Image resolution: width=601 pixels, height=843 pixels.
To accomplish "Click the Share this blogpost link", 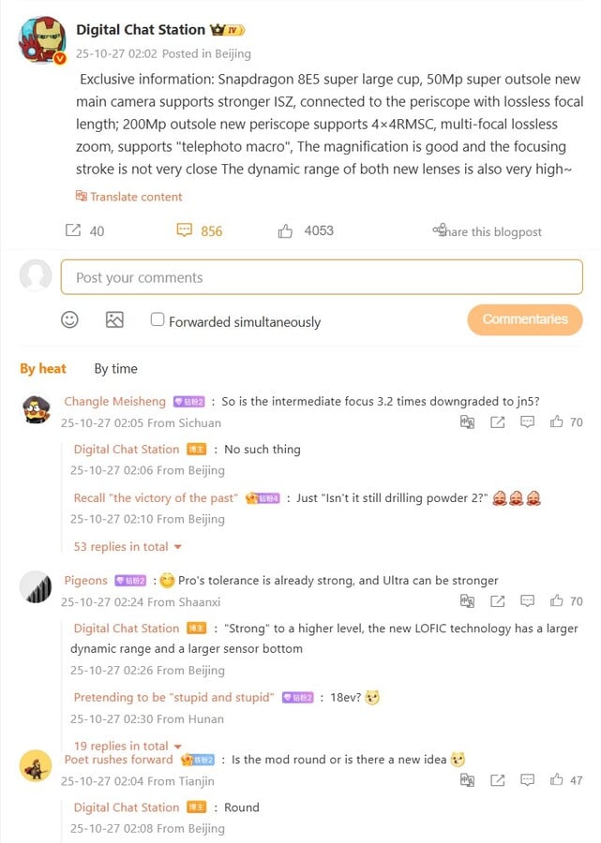I will point(488,231).
